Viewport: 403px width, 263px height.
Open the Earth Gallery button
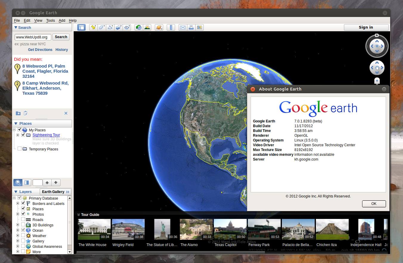point(55,192)
